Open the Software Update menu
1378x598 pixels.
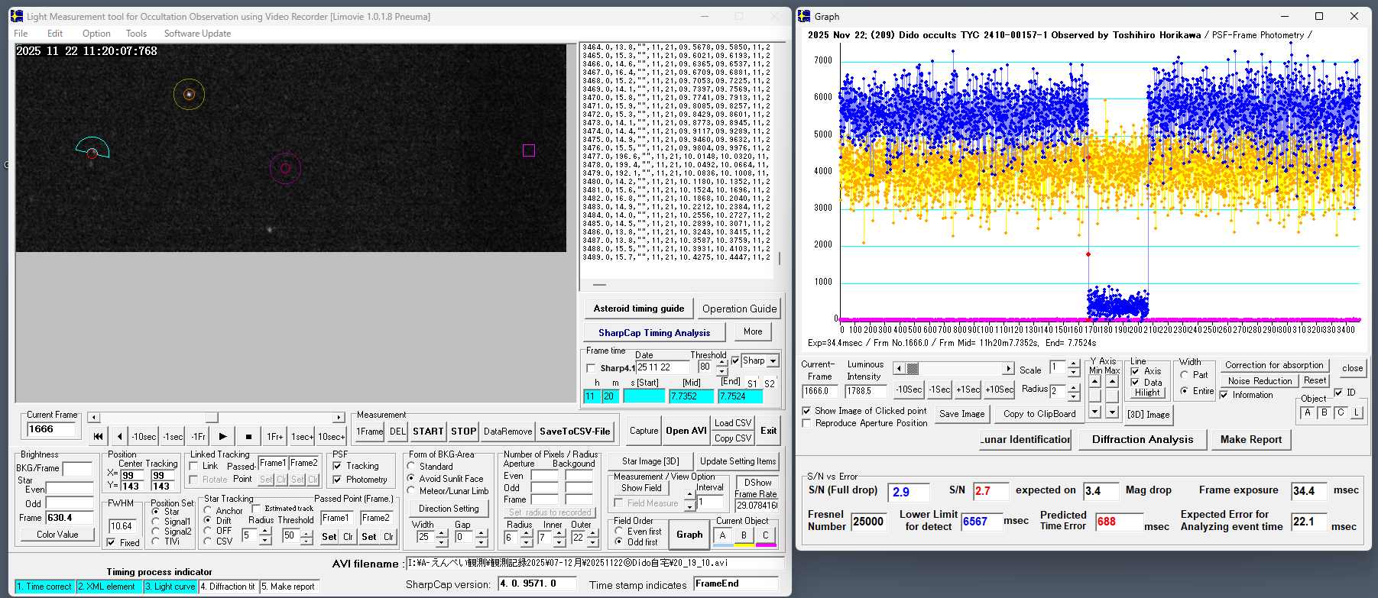pyautogui.click(x=197, y=34)
